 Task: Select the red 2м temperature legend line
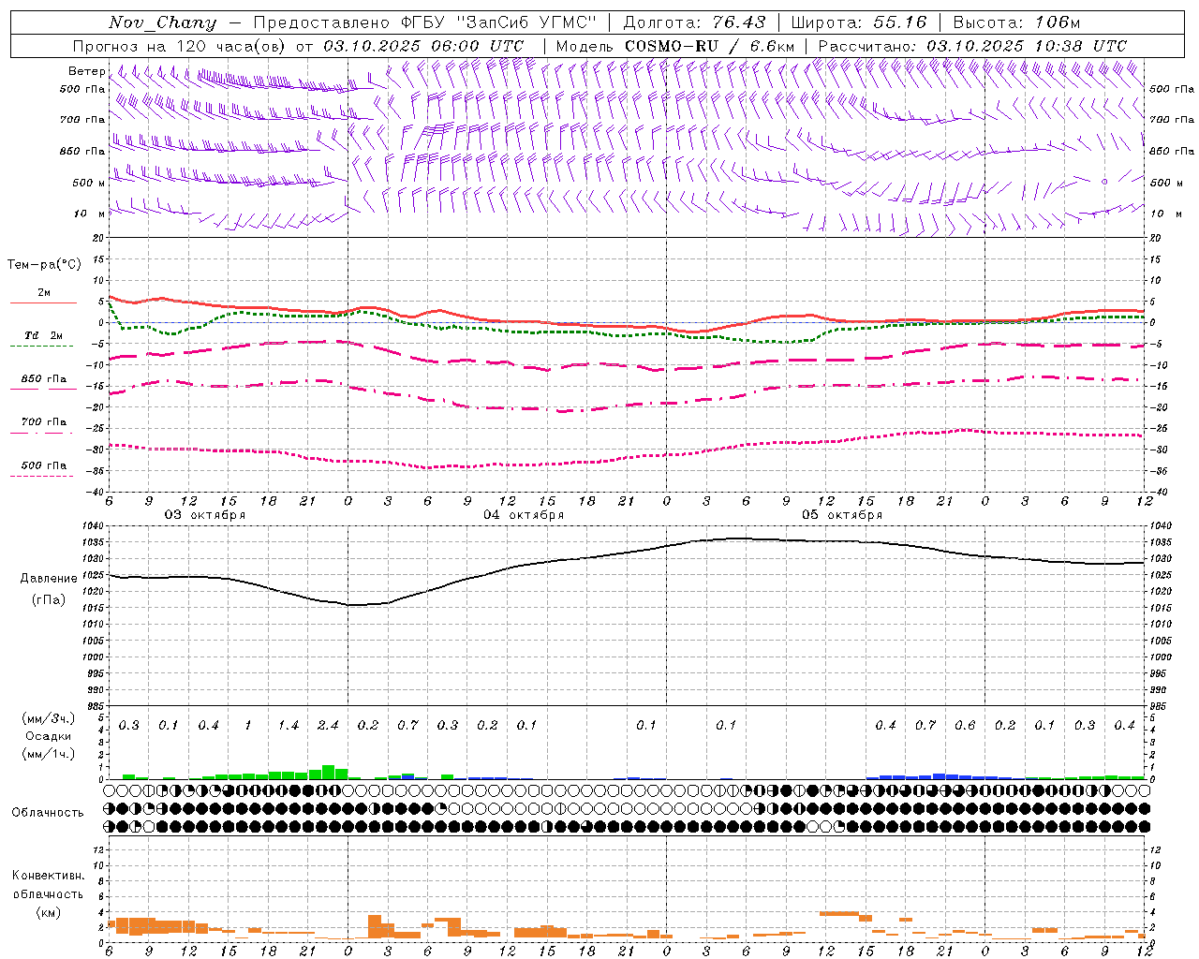[43, 302]
